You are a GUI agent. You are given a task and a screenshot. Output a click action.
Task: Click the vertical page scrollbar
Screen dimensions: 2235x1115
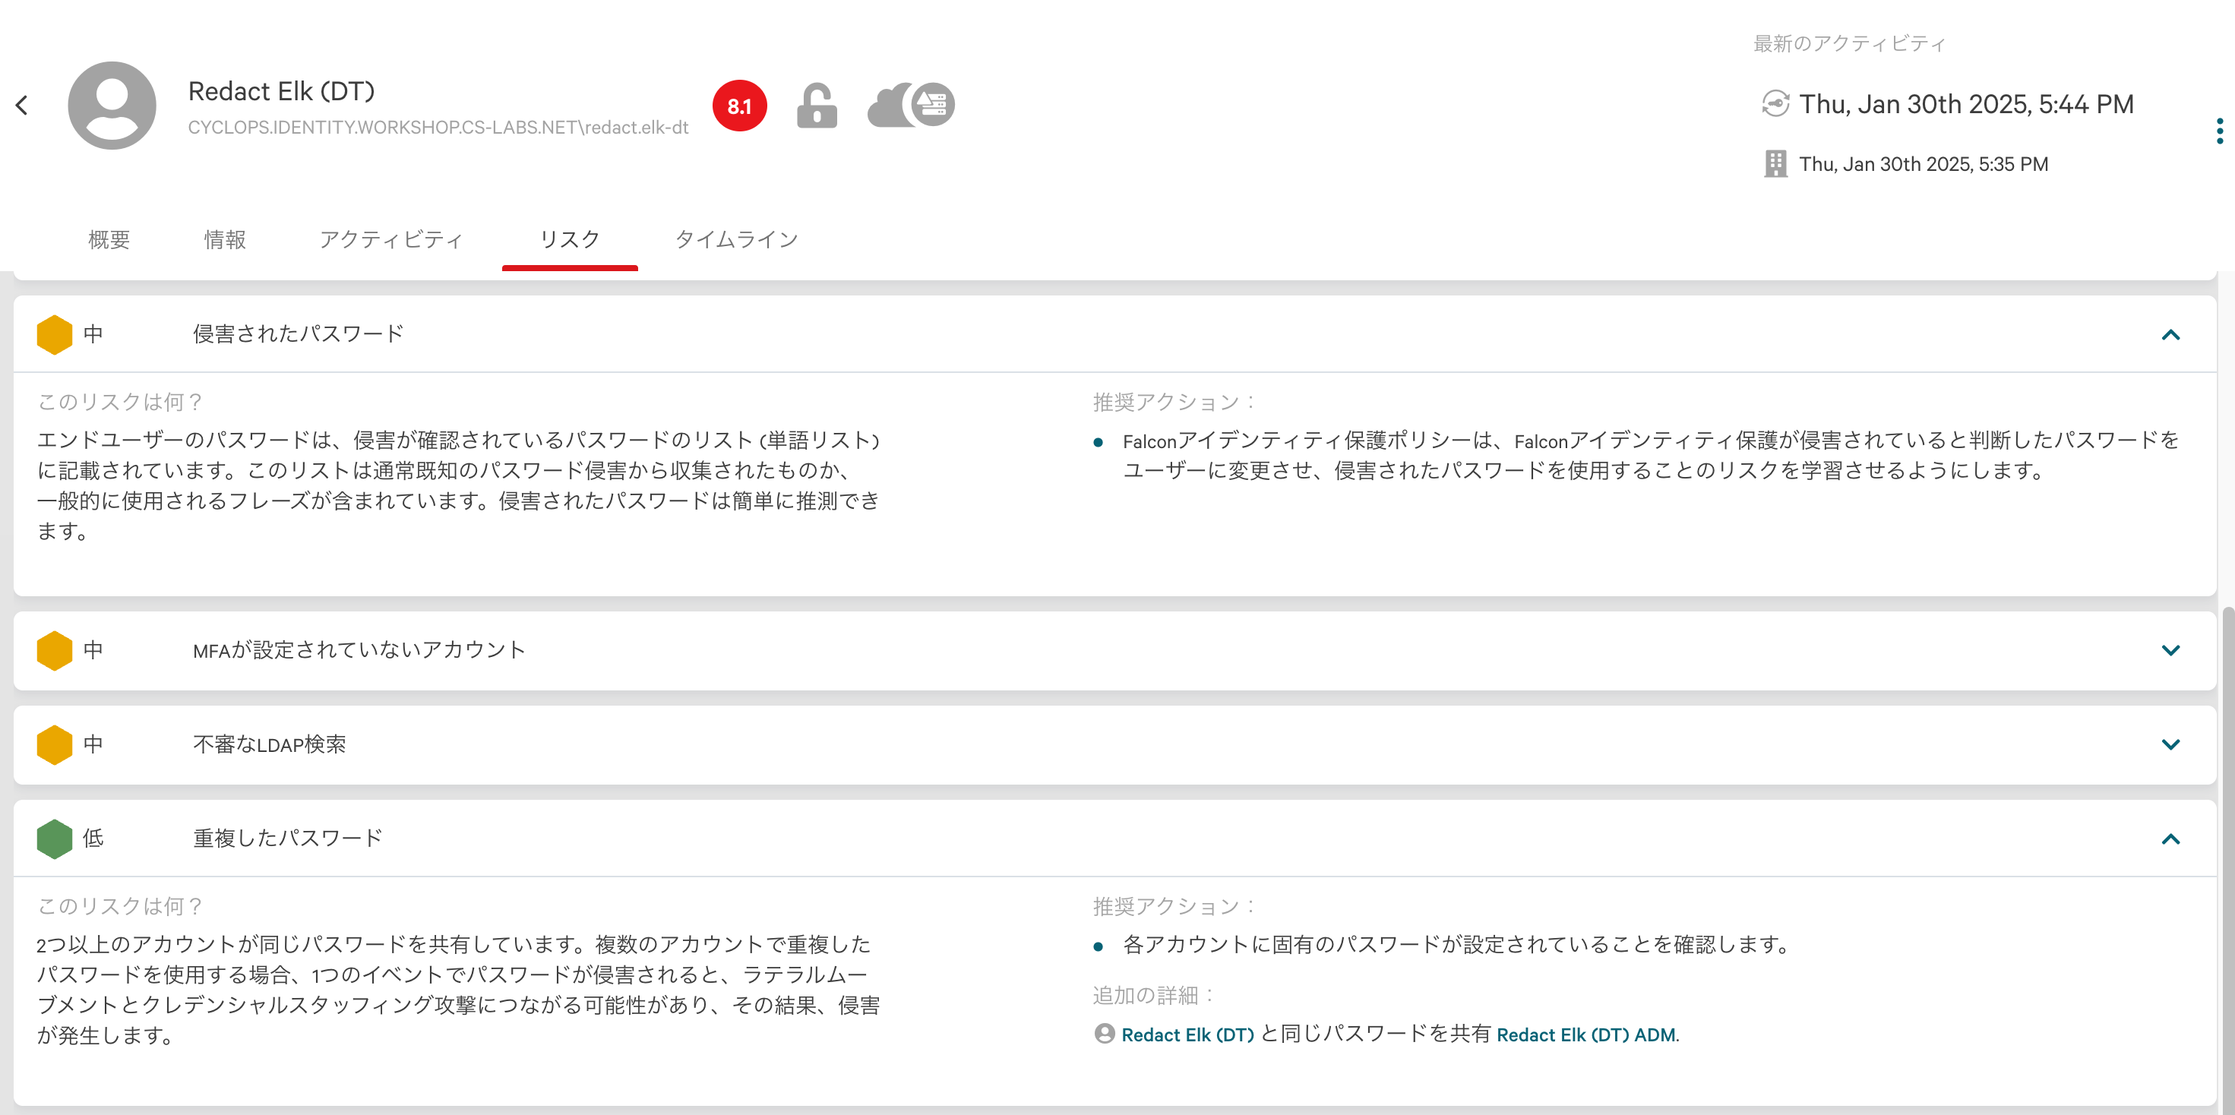click(2227, 859)
